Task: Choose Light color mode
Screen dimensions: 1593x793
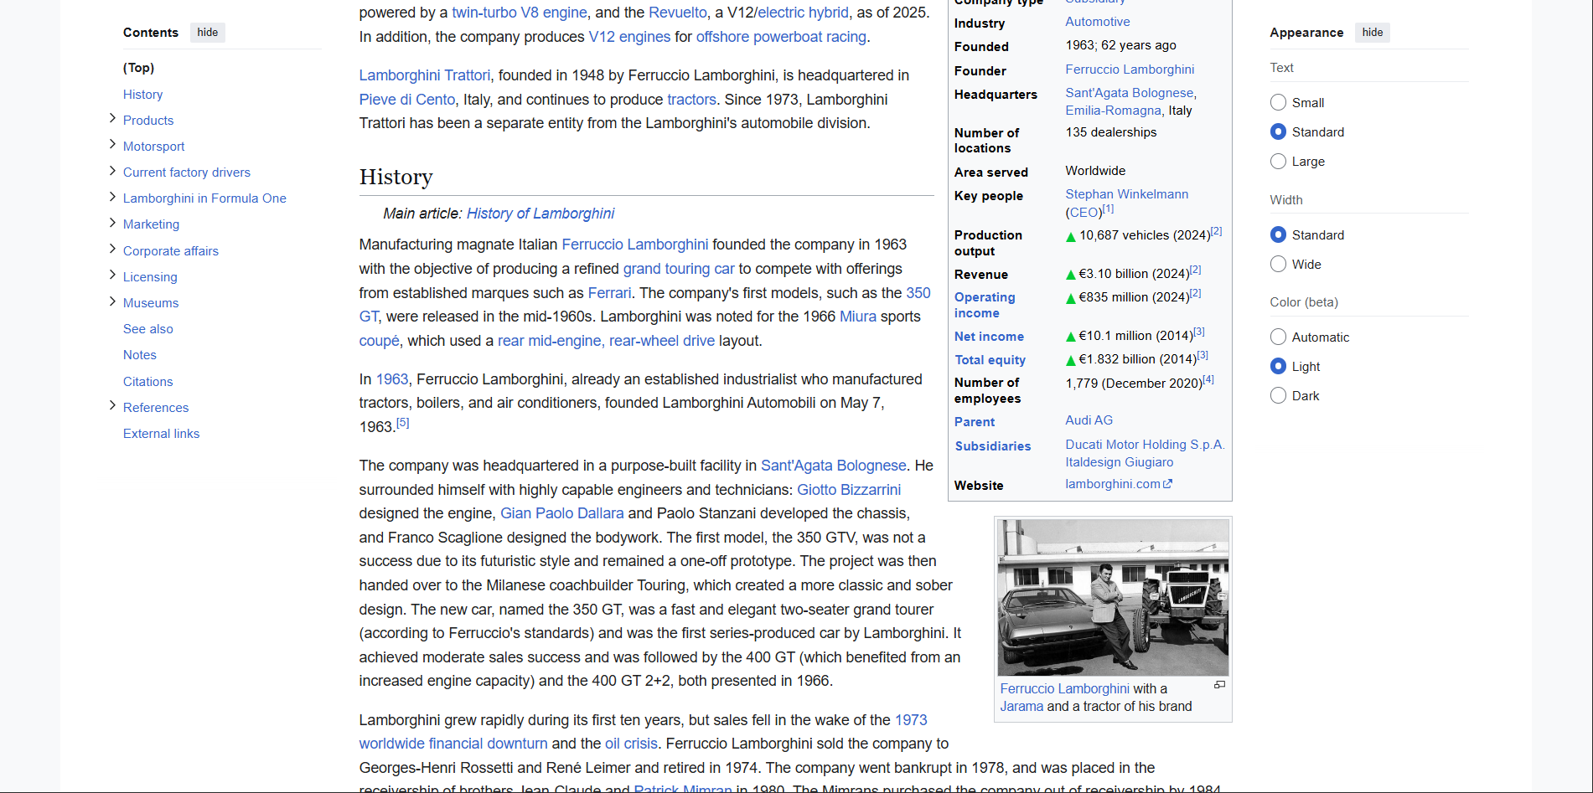Action: (x=1278, y=366)
